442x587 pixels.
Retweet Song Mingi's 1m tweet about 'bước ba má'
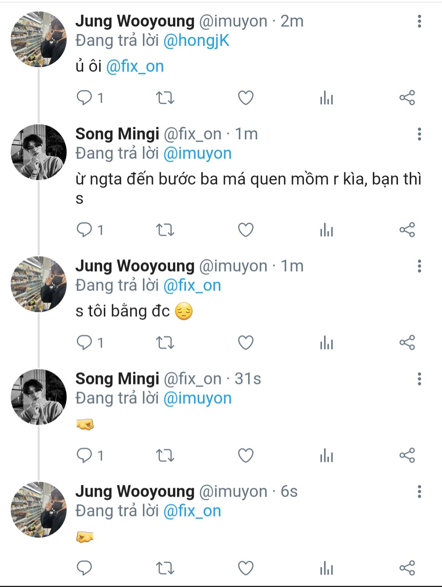[x=165, y=230]
